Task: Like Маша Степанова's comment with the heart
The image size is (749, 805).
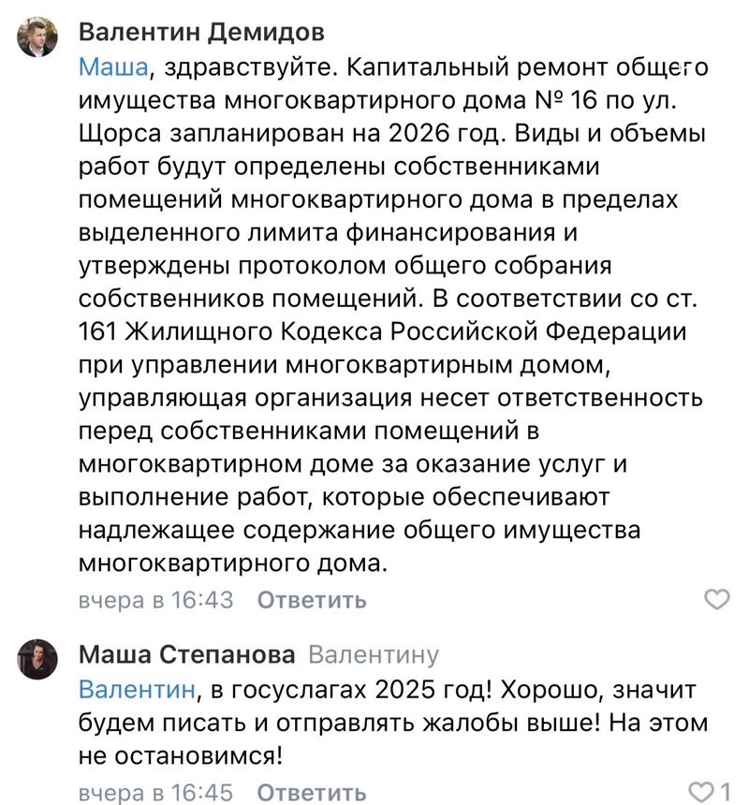Action: pyautogui.click(x=699, y=791)
